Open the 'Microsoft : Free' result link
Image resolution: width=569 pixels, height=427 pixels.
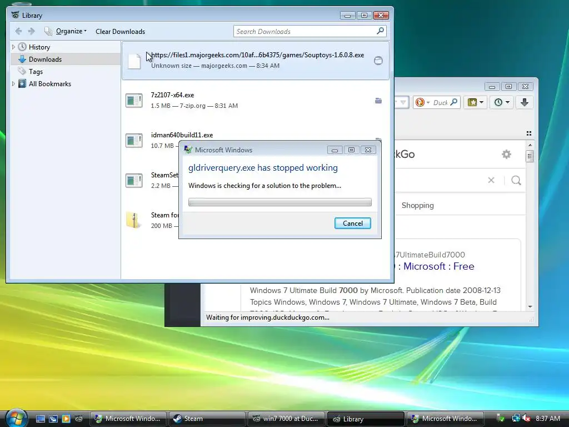(439, 266)
